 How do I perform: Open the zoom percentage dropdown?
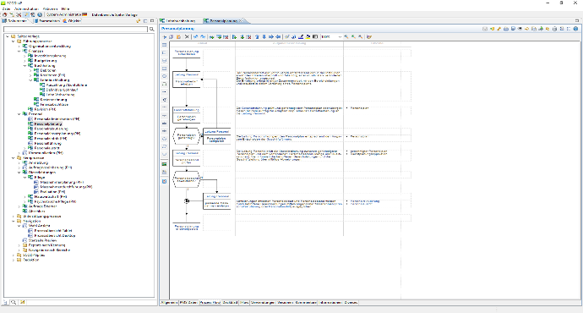340,37
